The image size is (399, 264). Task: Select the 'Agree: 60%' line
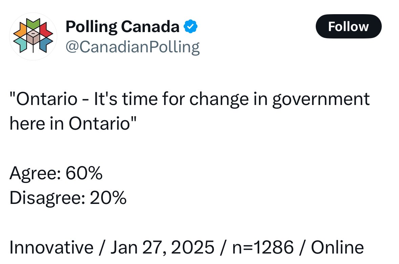coord(56,174)
